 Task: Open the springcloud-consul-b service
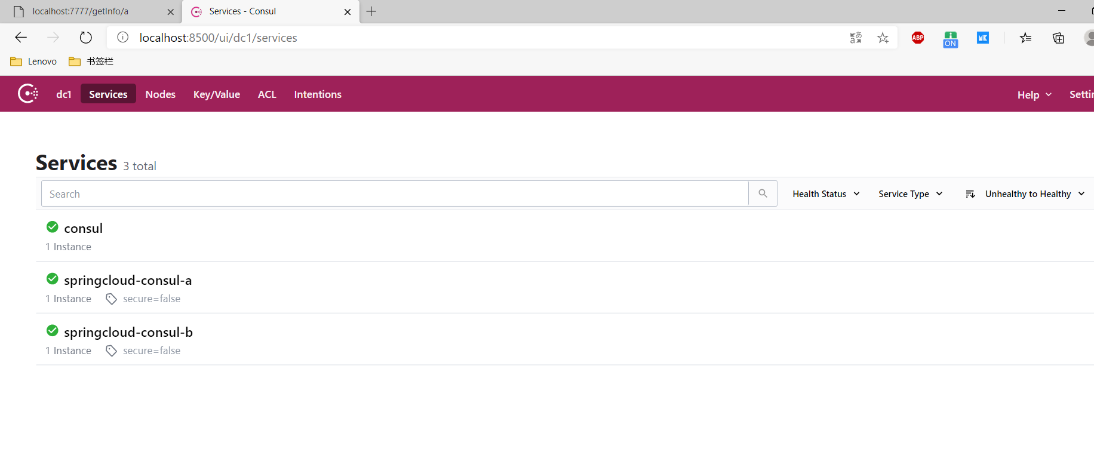pos(128,332)
